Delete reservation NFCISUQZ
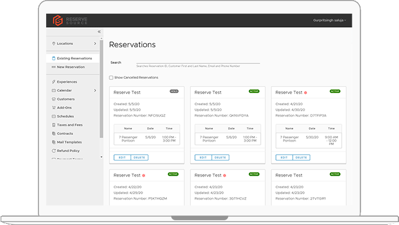Screen dimensions: 399x225 coord(140,157)
